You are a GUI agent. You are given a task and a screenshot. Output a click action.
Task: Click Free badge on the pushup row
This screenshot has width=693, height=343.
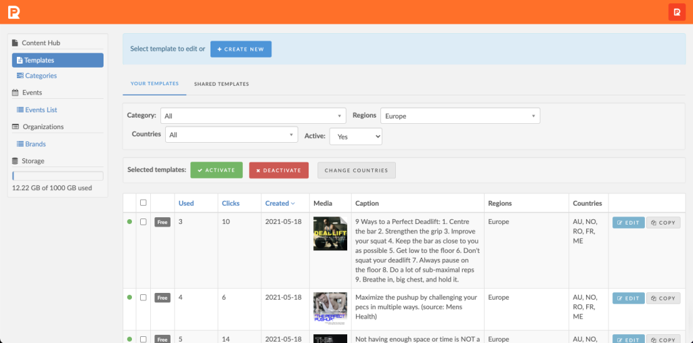[x=162, y=298]
